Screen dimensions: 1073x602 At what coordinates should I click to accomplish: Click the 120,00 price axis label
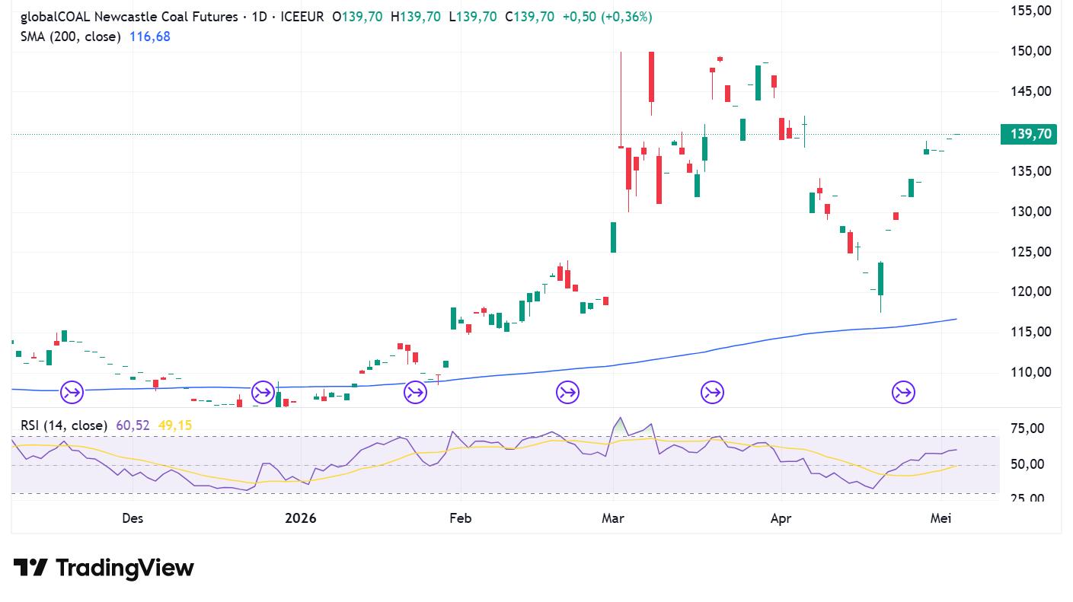point(1031,291)
